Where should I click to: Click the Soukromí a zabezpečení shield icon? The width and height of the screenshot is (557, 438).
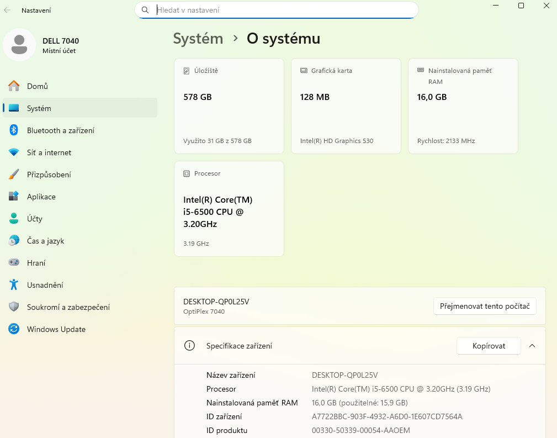15,307
